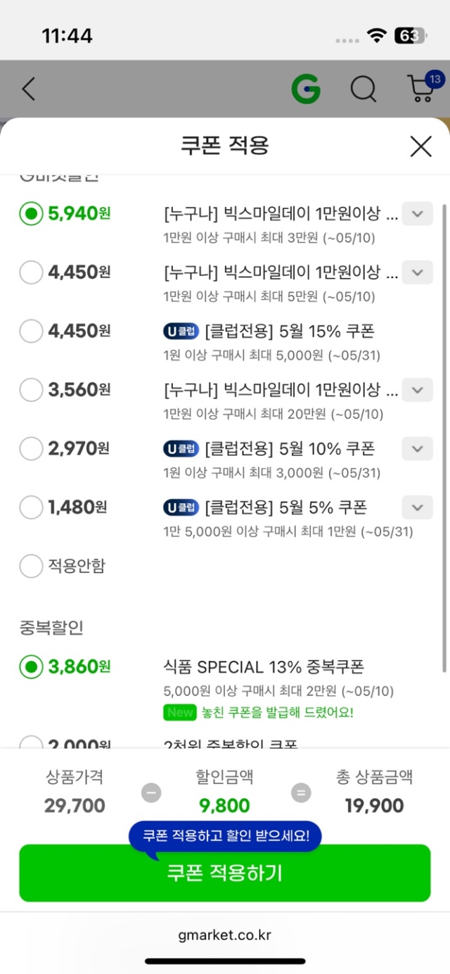Screen dimensions: 450x974
Task: Tap the U클럽 badge on 15% coupon
Action: pyautogui.click(x=181, y=331)
